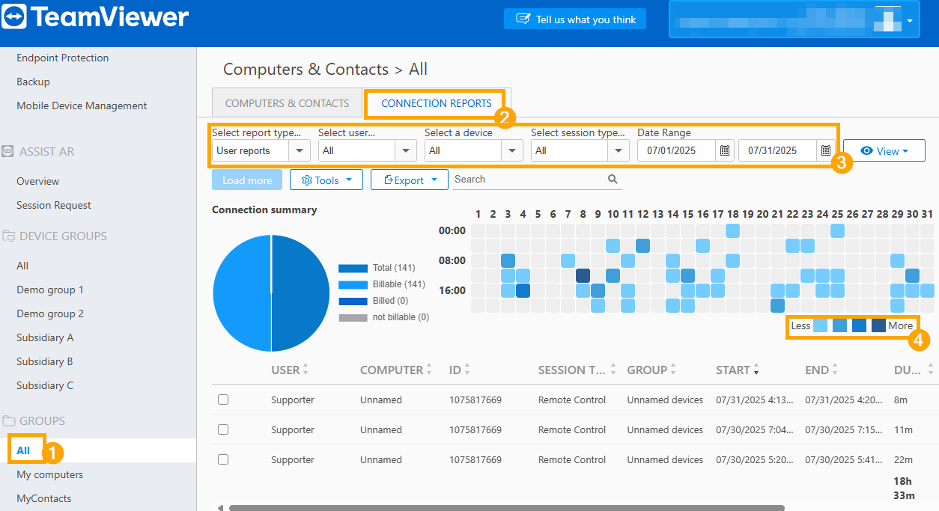Open the start date calendar icon
The image size is (939, 511).
(725, 150)
